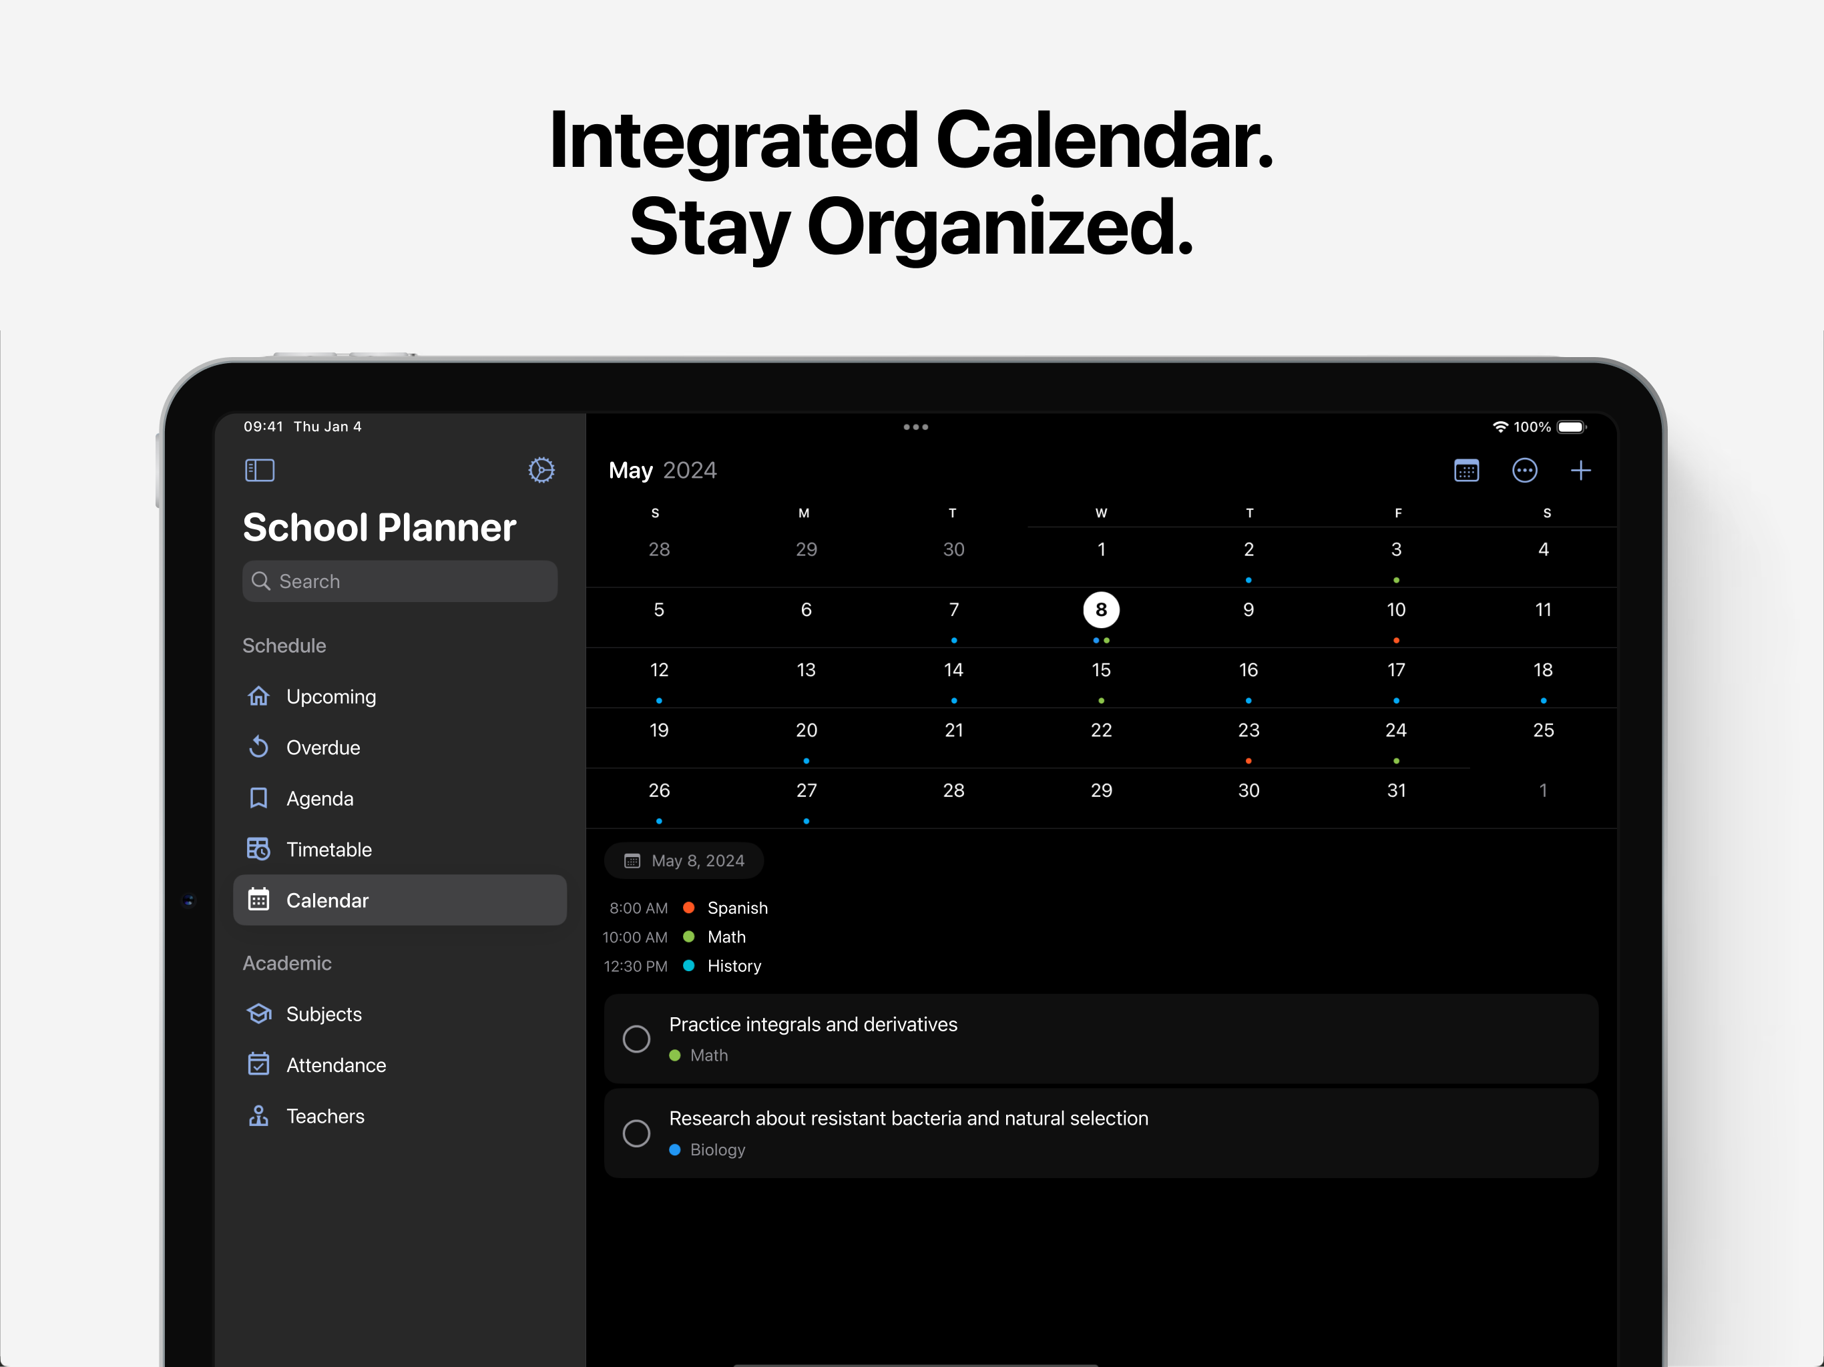Switch view using the calendar grid icon
1824x1367 pixels.
pos(1467,470)
